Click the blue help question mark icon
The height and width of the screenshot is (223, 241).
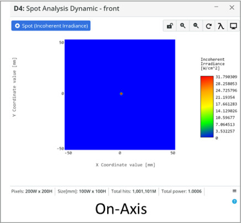[x=234, y=201]
